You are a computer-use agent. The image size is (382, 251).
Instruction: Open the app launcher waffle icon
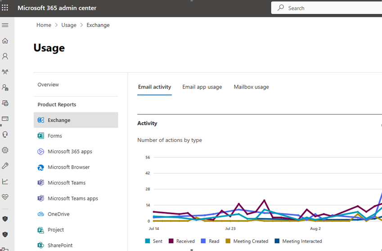[x=5, y=8]
